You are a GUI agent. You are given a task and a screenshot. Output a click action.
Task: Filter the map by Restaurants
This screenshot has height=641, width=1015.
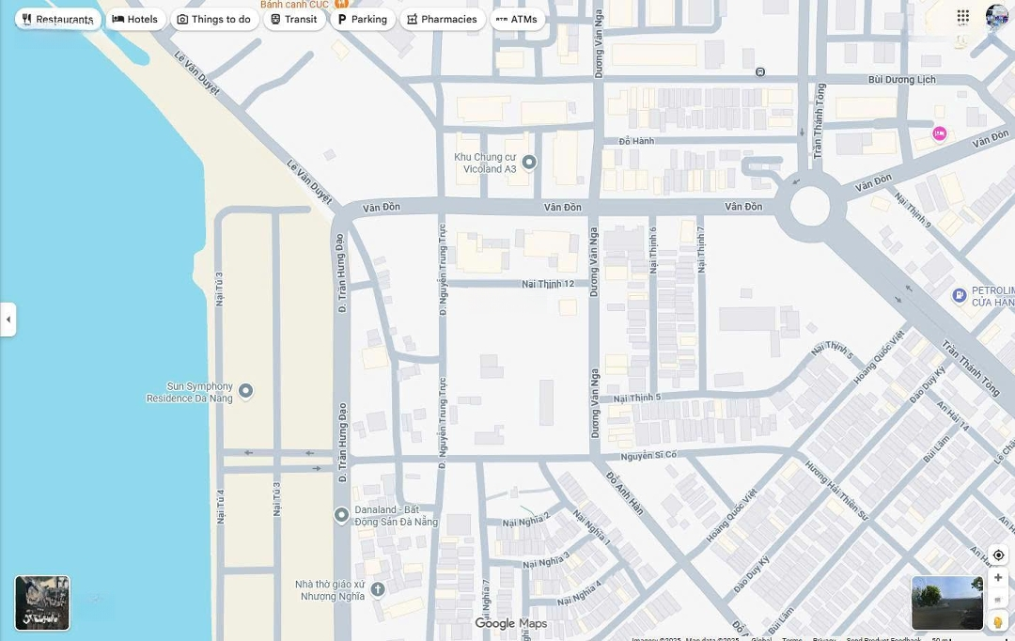57,19
